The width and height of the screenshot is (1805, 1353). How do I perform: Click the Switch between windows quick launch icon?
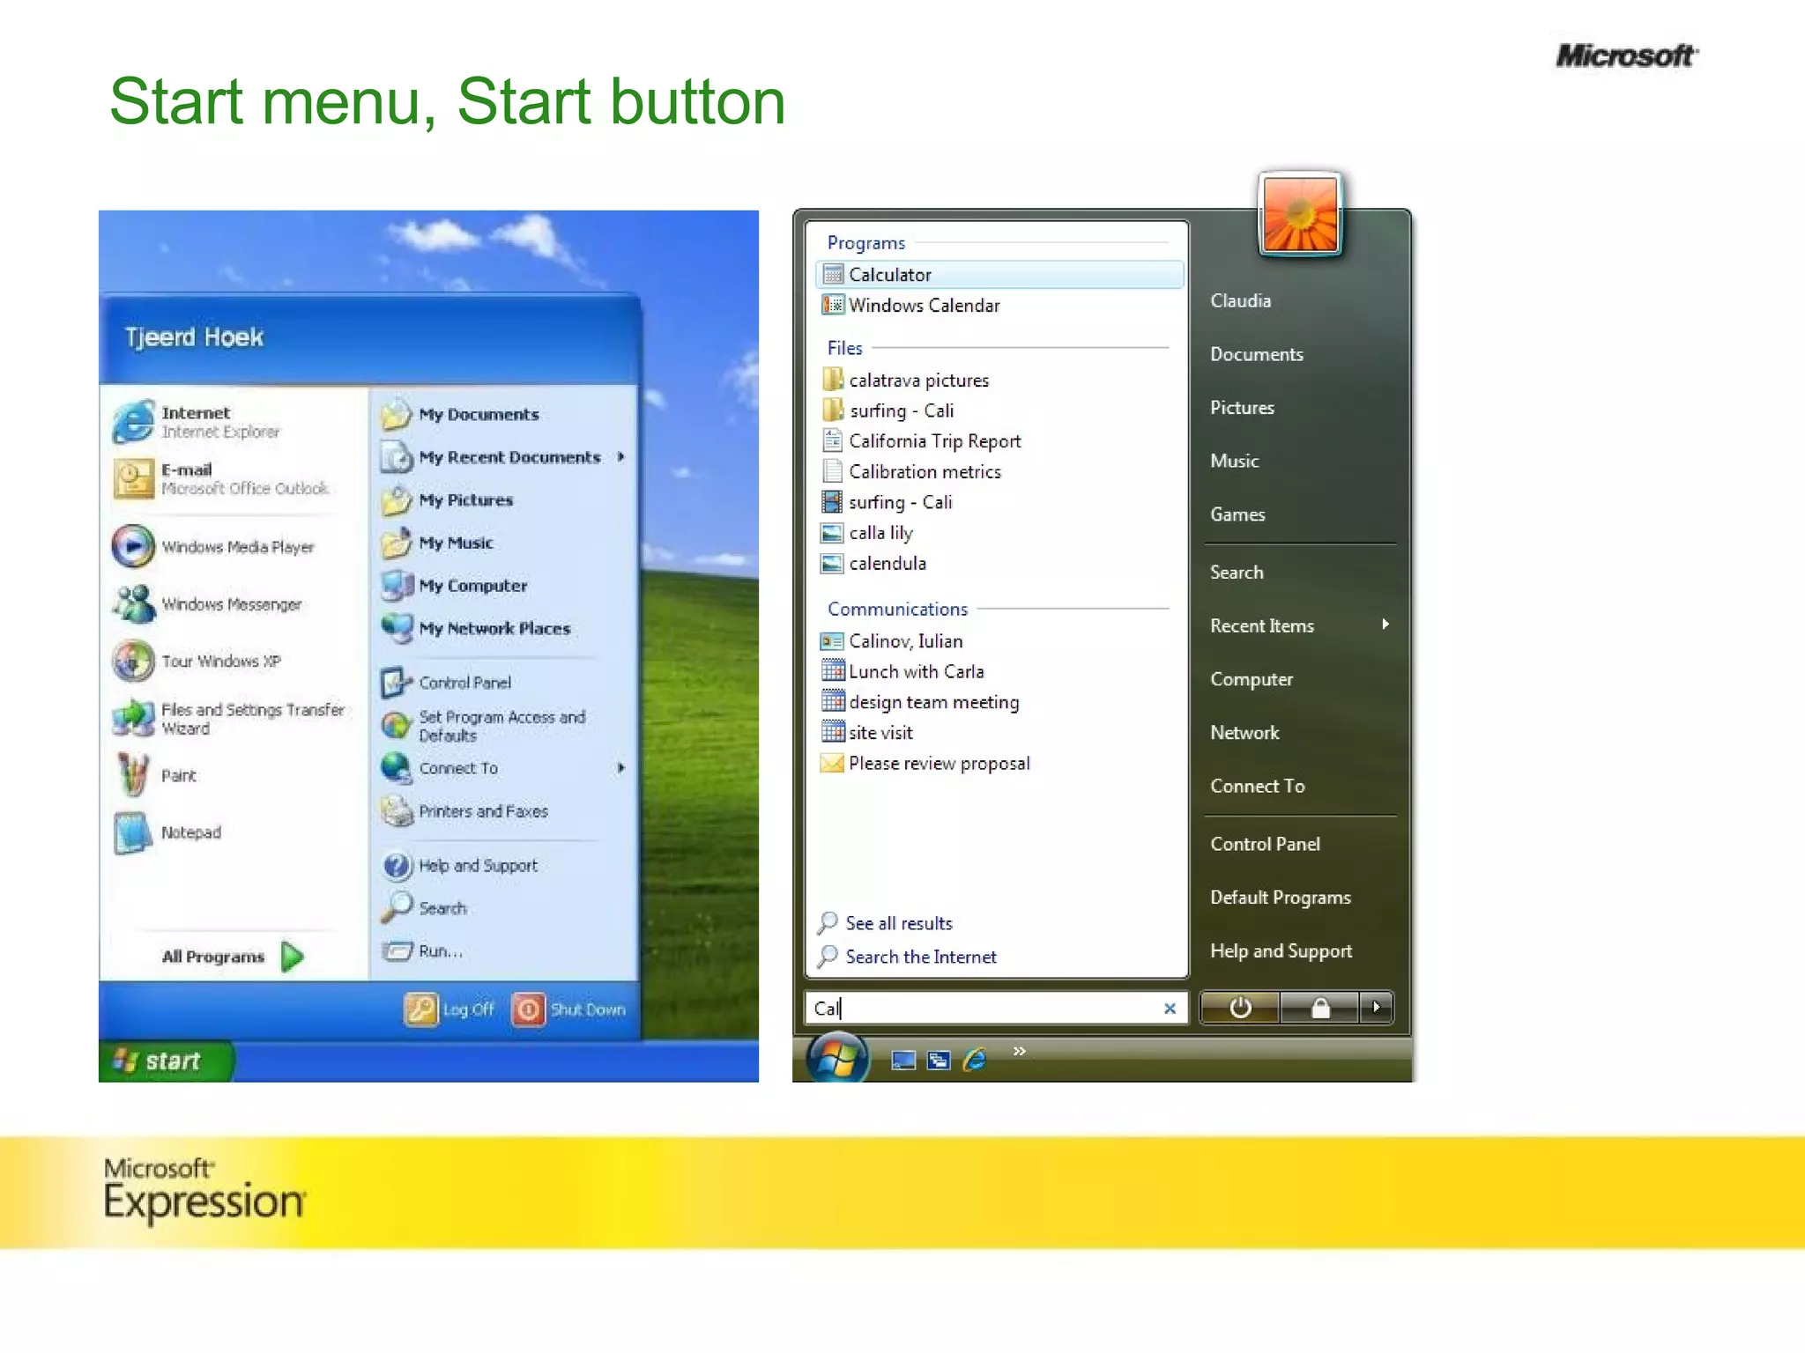pos(939,1061)
